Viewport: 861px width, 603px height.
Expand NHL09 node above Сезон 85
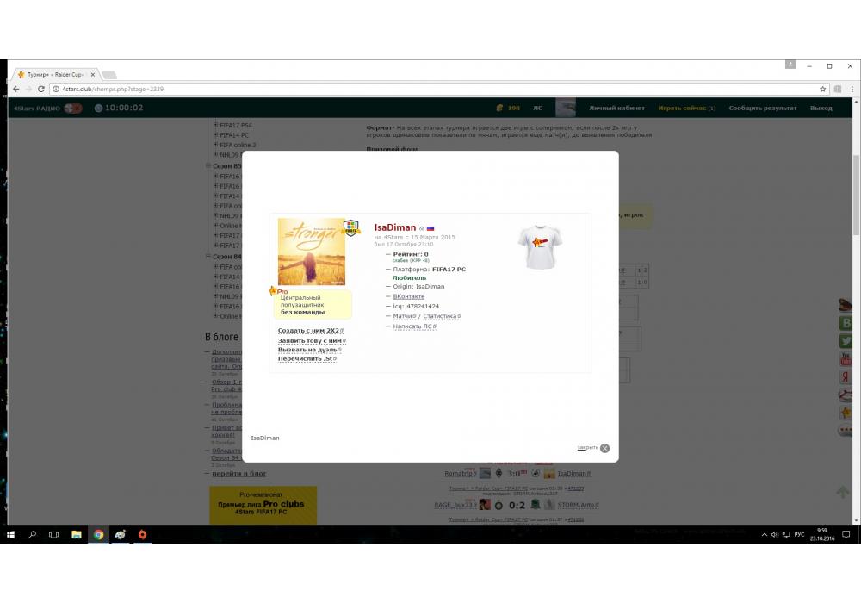216,155
